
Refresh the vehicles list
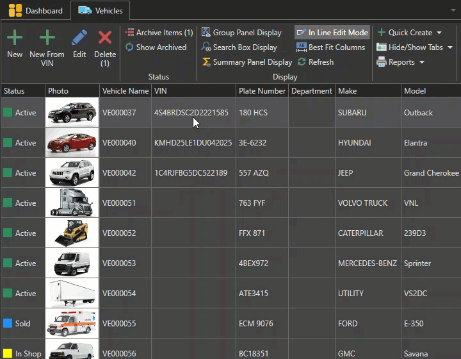pos(315,62)
